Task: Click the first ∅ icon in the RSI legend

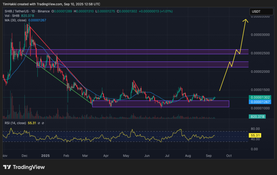Action: tap(39, 123)
